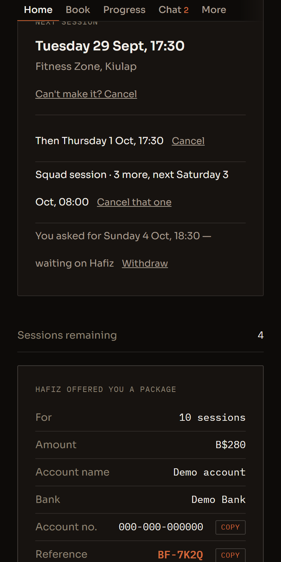Go to the Progress tab
The height and width of the screenshot is (562, 281).
[124, 10]
